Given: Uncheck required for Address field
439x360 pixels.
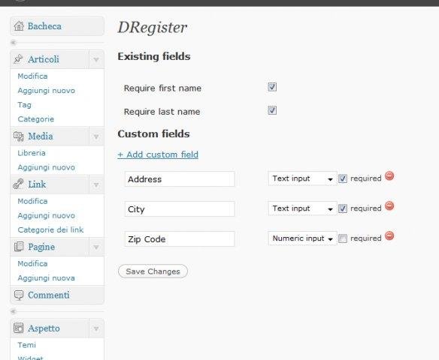Looking at the screenshot, I should [343, 178].
